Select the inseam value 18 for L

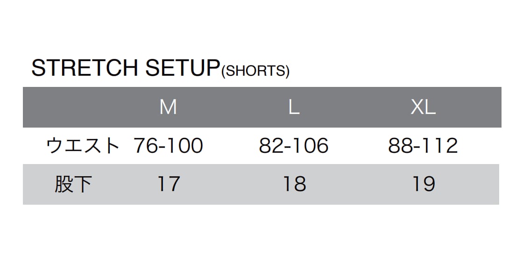(294, 184)
